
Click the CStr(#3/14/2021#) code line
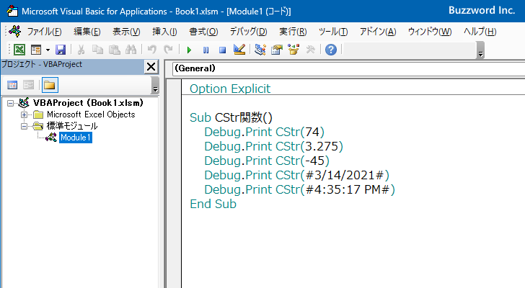click(x=296, y=175)
